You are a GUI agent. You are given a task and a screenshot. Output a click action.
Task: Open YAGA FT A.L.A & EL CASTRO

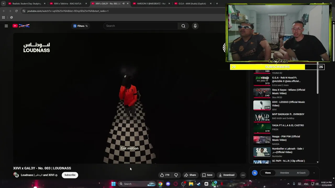[x=288, y=125]
